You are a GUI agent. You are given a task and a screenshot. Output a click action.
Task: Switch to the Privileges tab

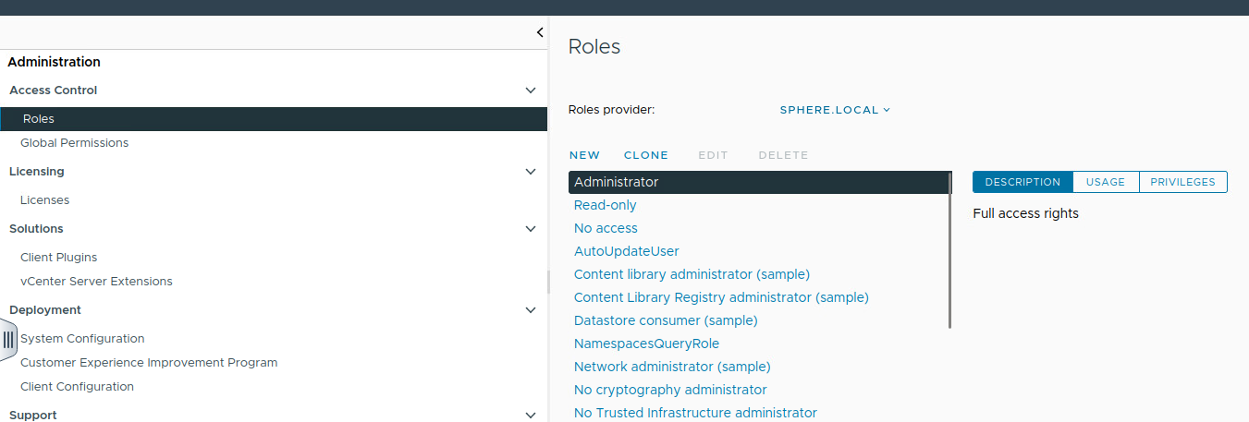click(1182, 182)
